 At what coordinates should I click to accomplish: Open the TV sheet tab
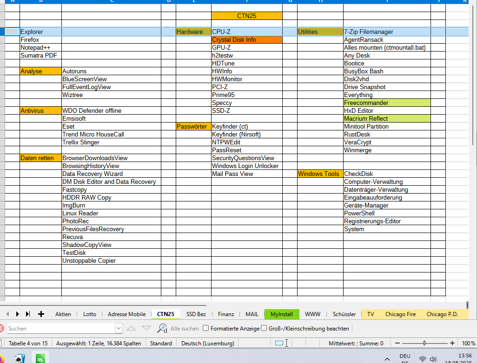pyautogui.click(x=371, y=314)
